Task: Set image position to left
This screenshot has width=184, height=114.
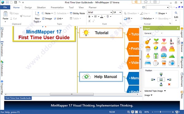Action: 153,79
